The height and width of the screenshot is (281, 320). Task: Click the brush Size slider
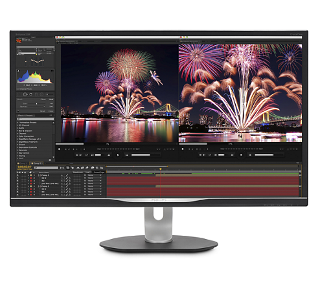point(36,104)
